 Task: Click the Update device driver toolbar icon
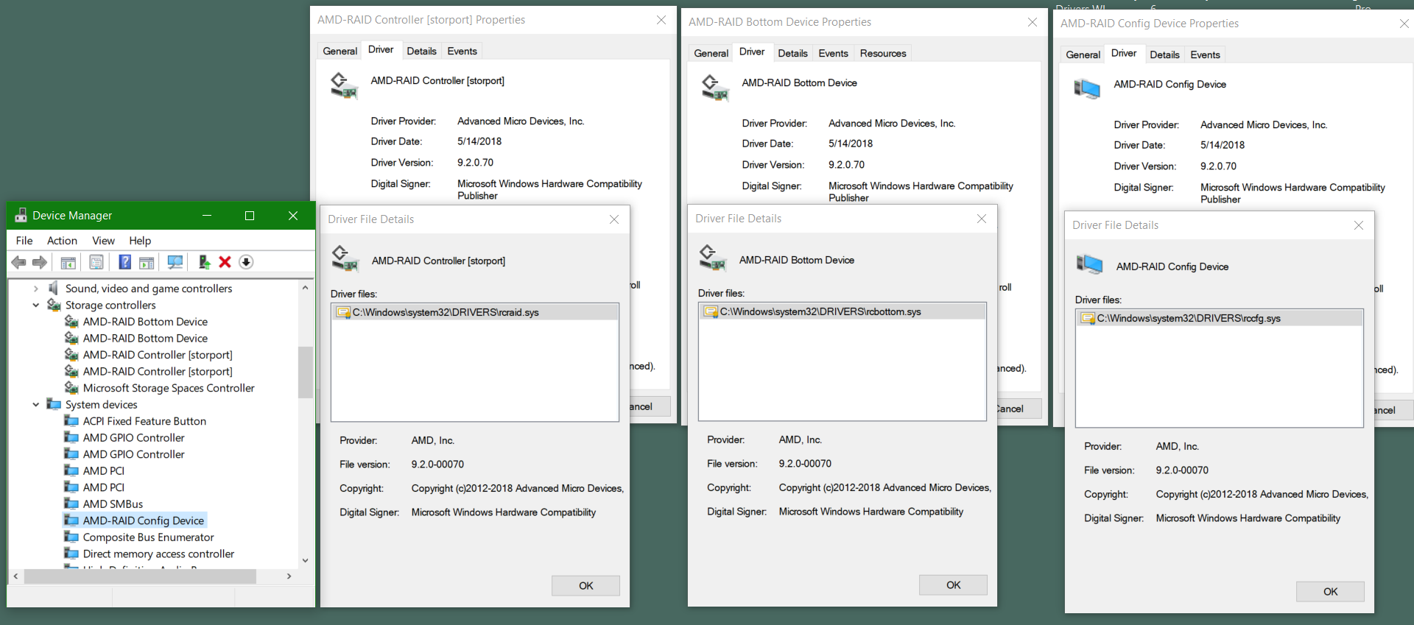click(204, 262)
